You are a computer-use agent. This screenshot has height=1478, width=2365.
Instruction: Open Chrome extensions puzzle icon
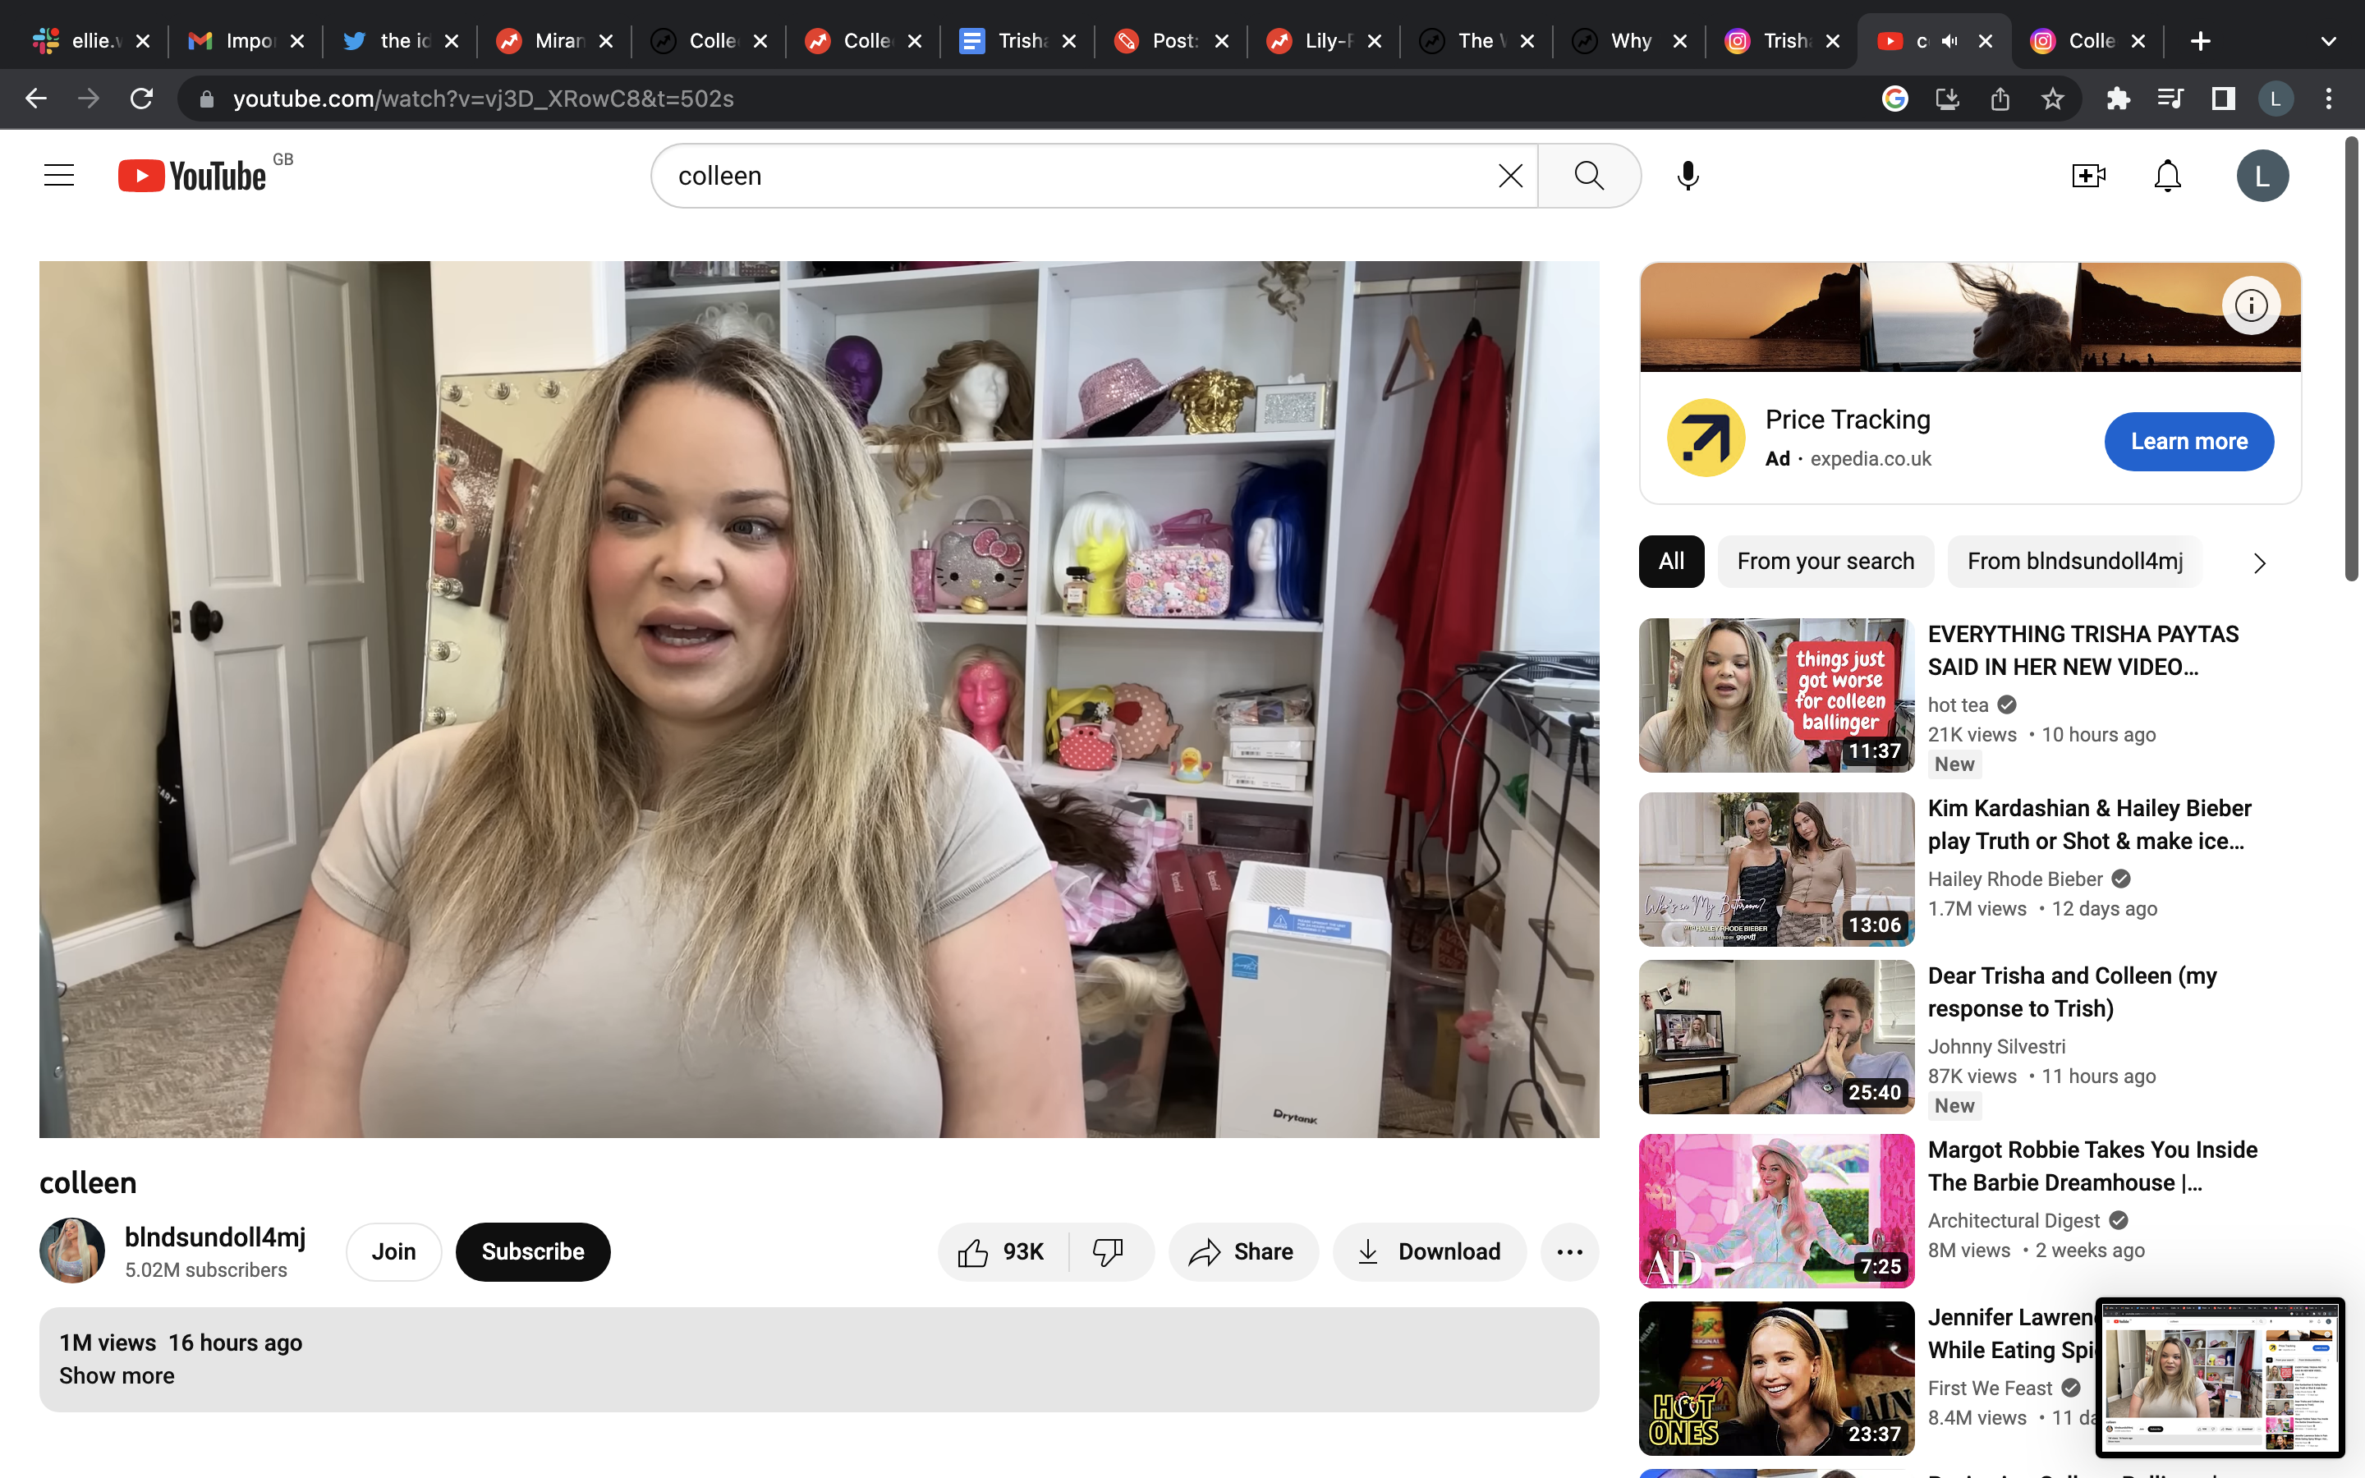click(x=2118, y=99)
